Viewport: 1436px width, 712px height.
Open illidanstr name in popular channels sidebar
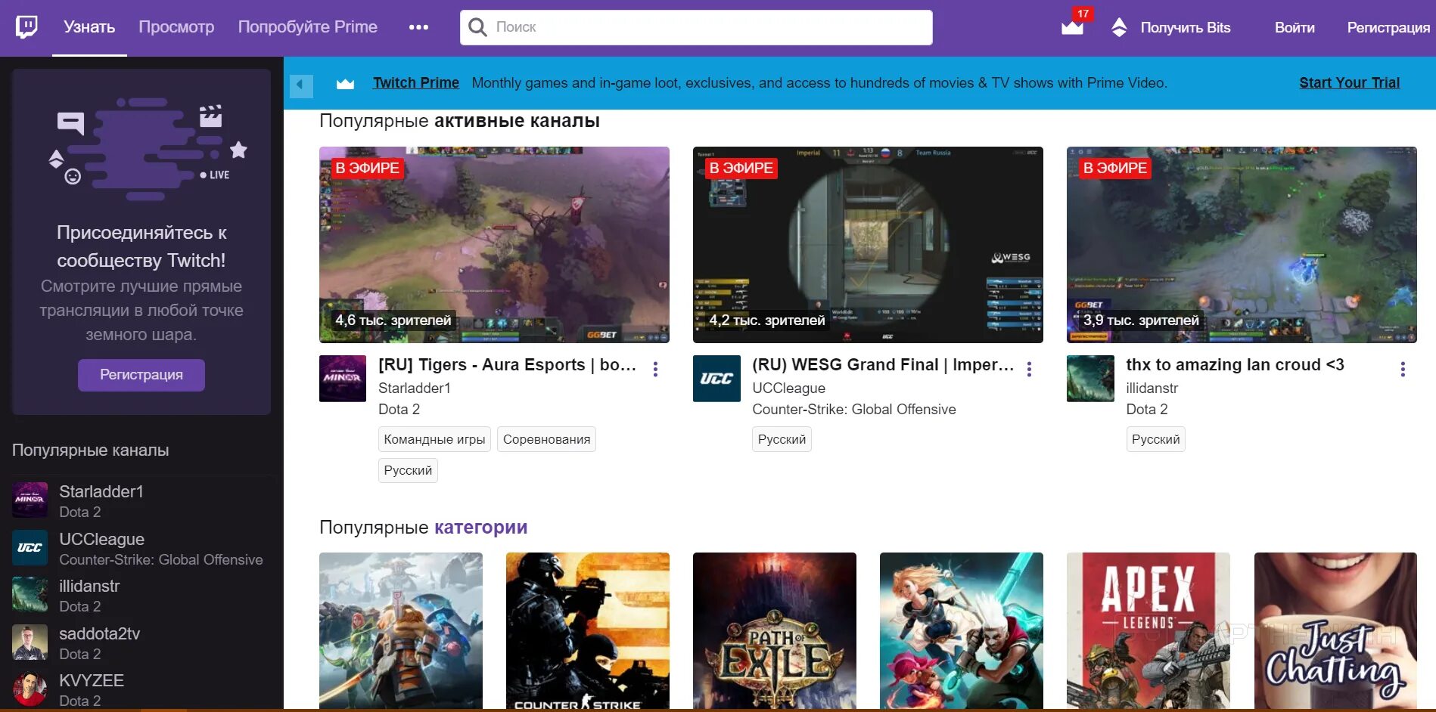coord(89,587)
